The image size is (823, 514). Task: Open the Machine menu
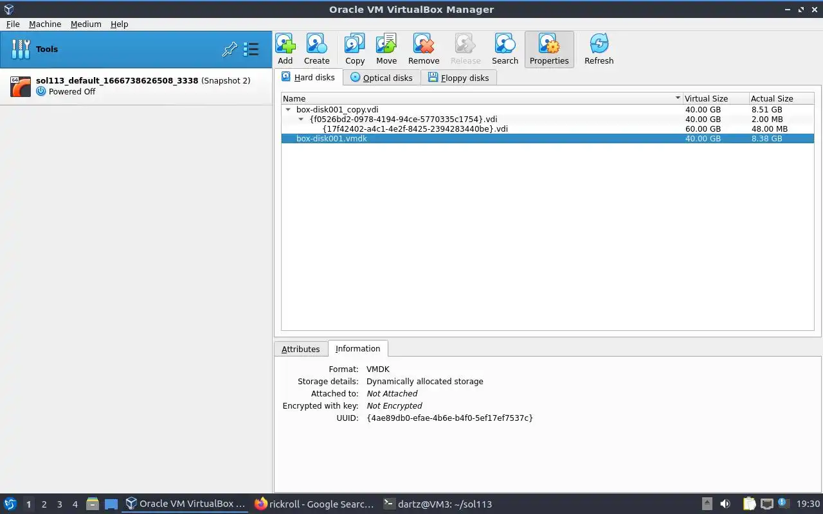point(45,24)
